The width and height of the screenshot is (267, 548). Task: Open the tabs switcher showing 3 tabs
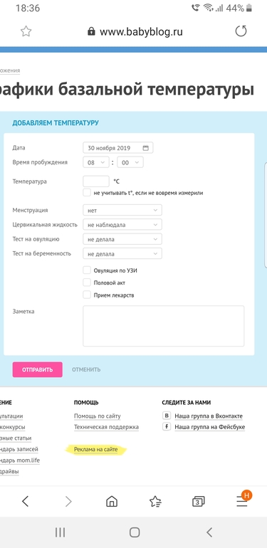click(199, 502)
